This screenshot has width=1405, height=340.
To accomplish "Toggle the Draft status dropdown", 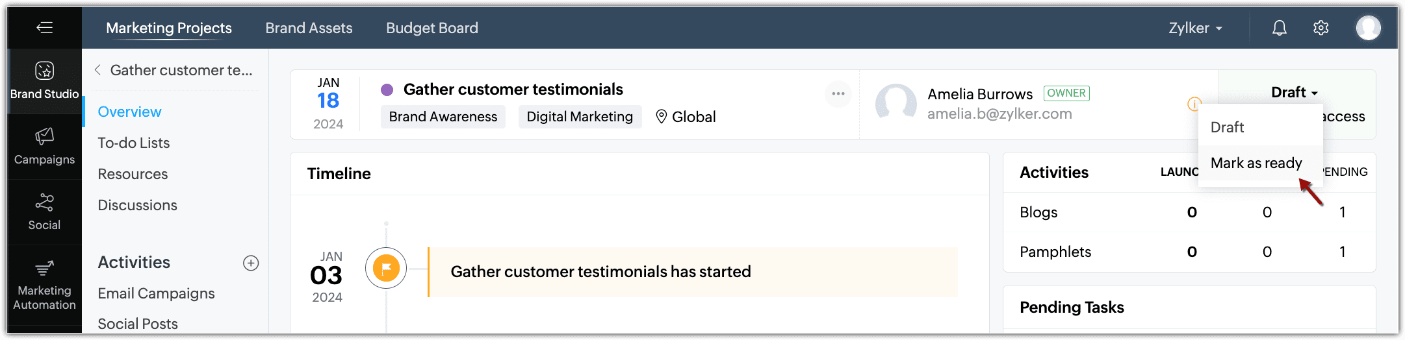I will (x=1294, y=92).
